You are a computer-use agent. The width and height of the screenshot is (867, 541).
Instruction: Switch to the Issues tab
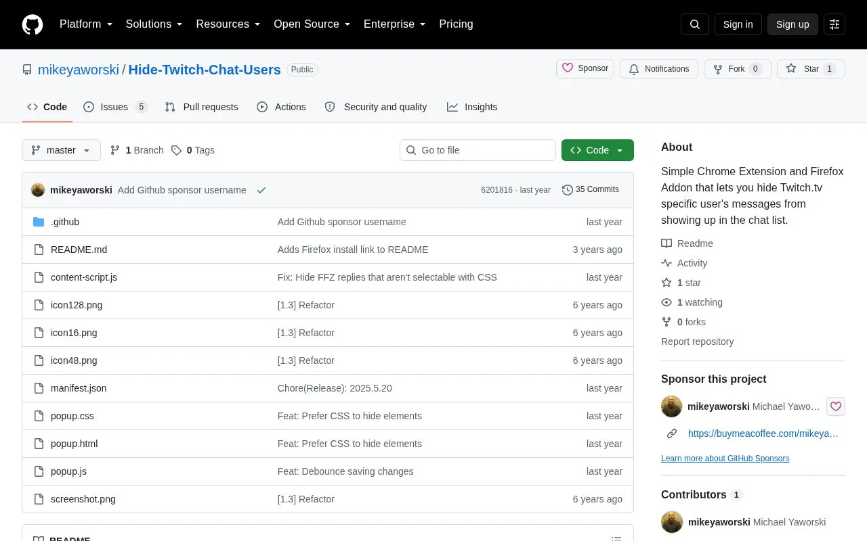115,107
